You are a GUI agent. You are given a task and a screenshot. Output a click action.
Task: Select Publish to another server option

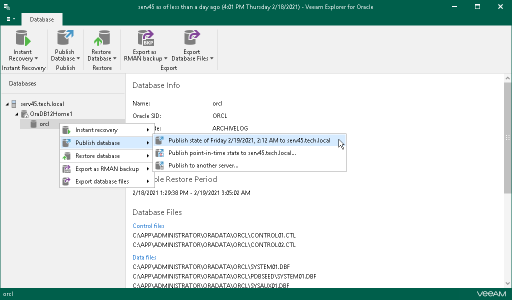click(x=249, y=165)
